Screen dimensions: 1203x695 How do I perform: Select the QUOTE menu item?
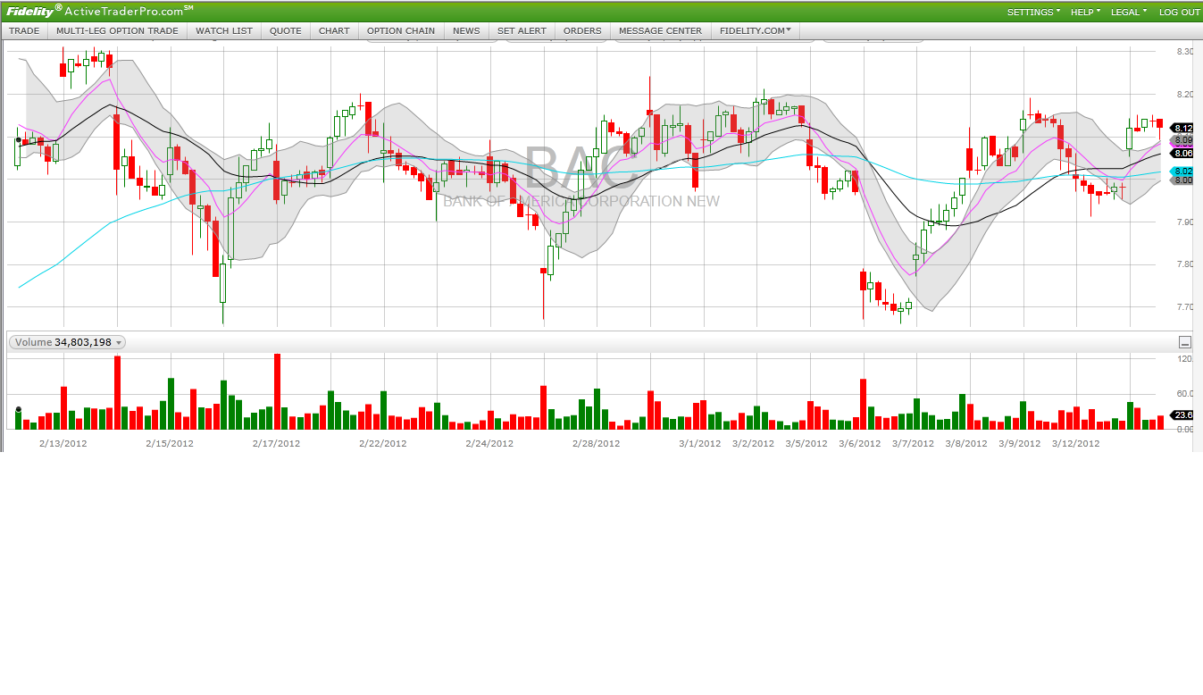click(x=286, y=30)
